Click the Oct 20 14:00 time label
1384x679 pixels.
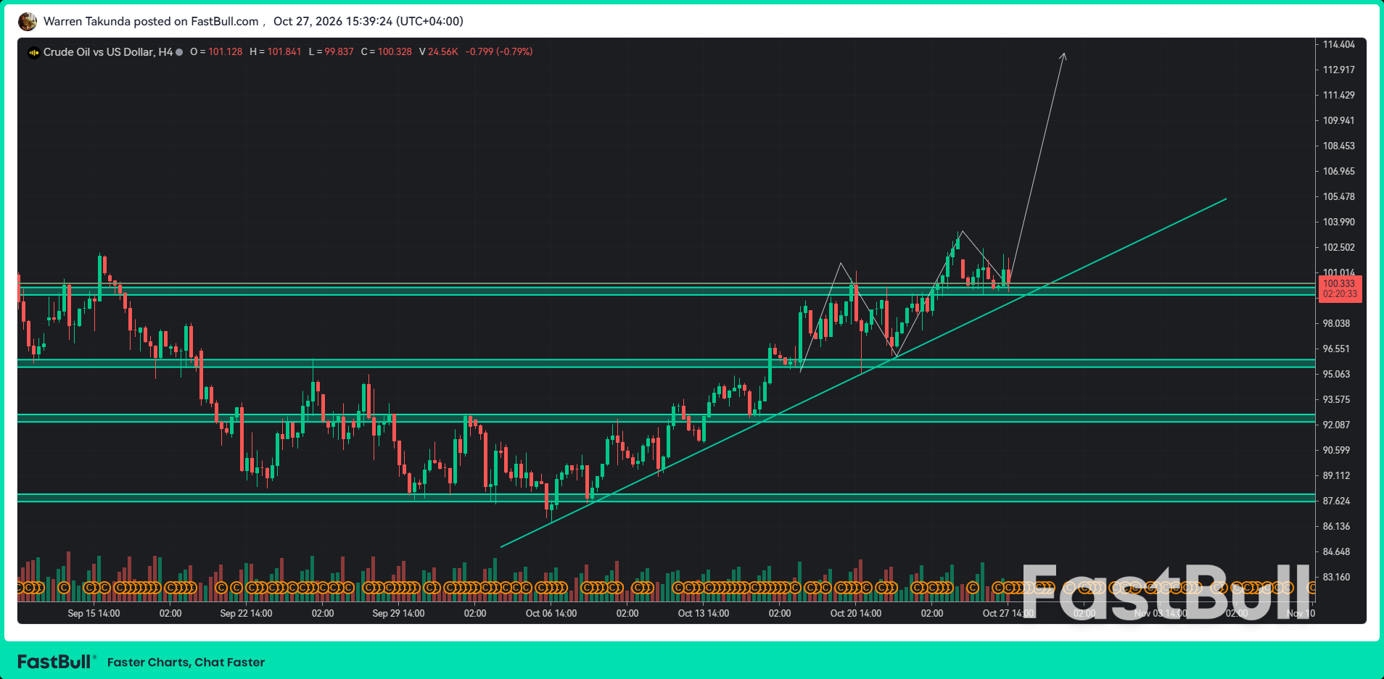856,614
